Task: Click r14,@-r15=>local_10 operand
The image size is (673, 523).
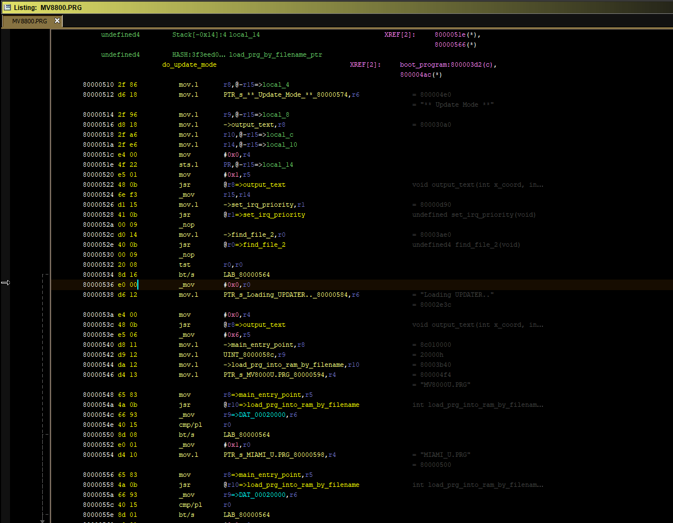Action: (260, 145)
